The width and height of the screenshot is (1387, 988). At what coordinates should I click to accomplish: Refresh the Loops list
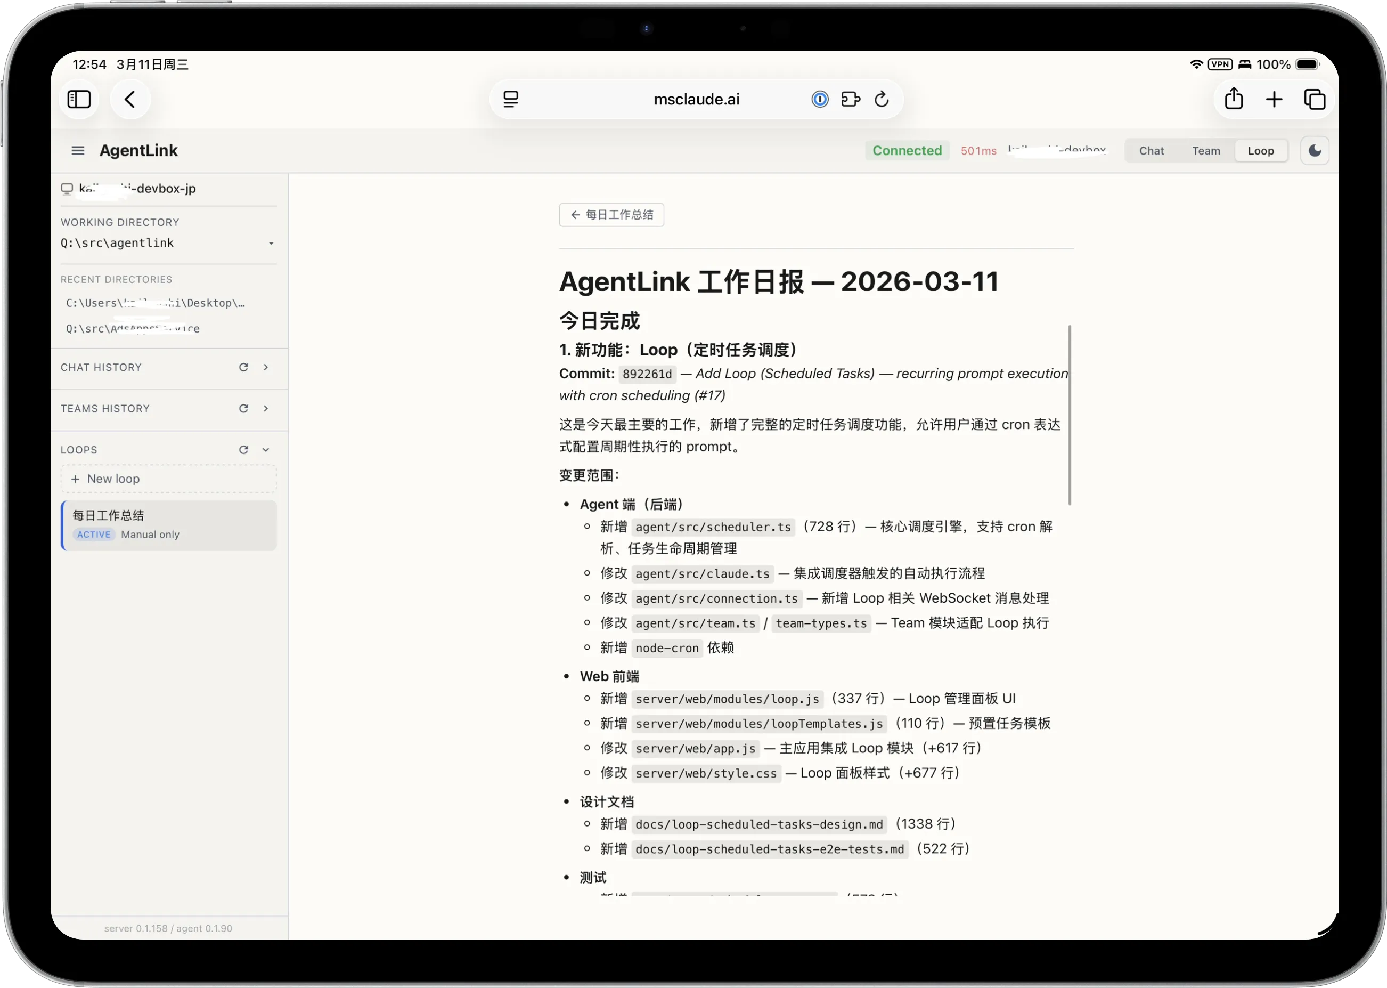(x=243, y=450)
